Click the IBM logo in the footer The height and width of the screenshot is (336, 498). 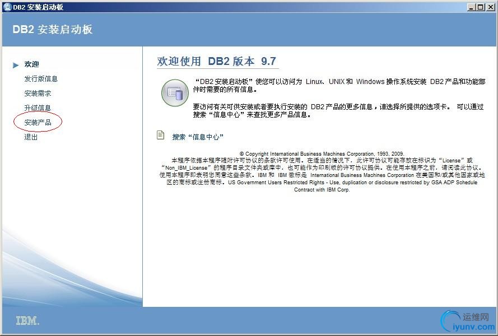pos(27,320)
